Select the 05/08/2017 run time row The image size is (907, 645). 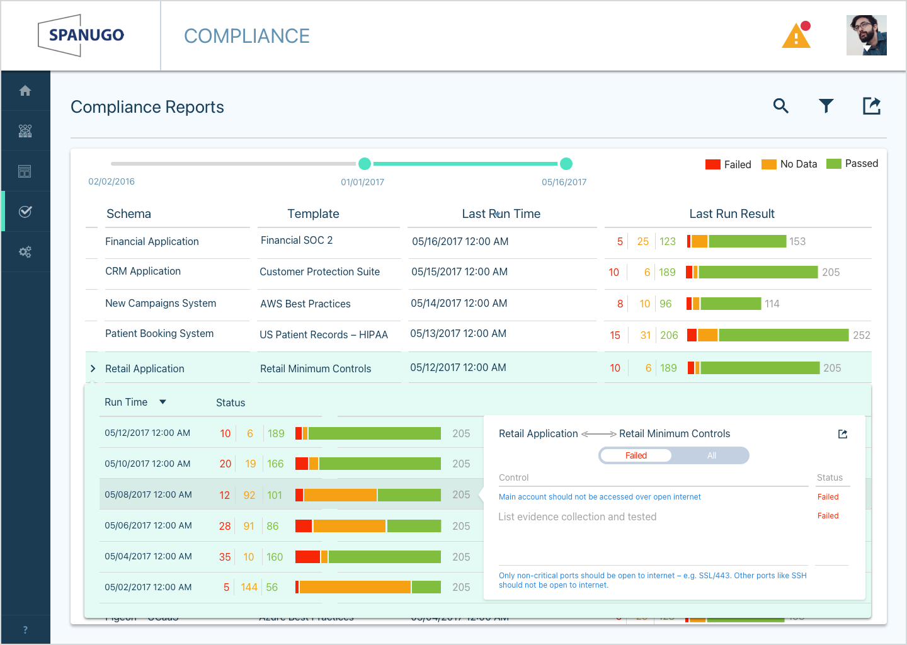[x=291, y=494]
